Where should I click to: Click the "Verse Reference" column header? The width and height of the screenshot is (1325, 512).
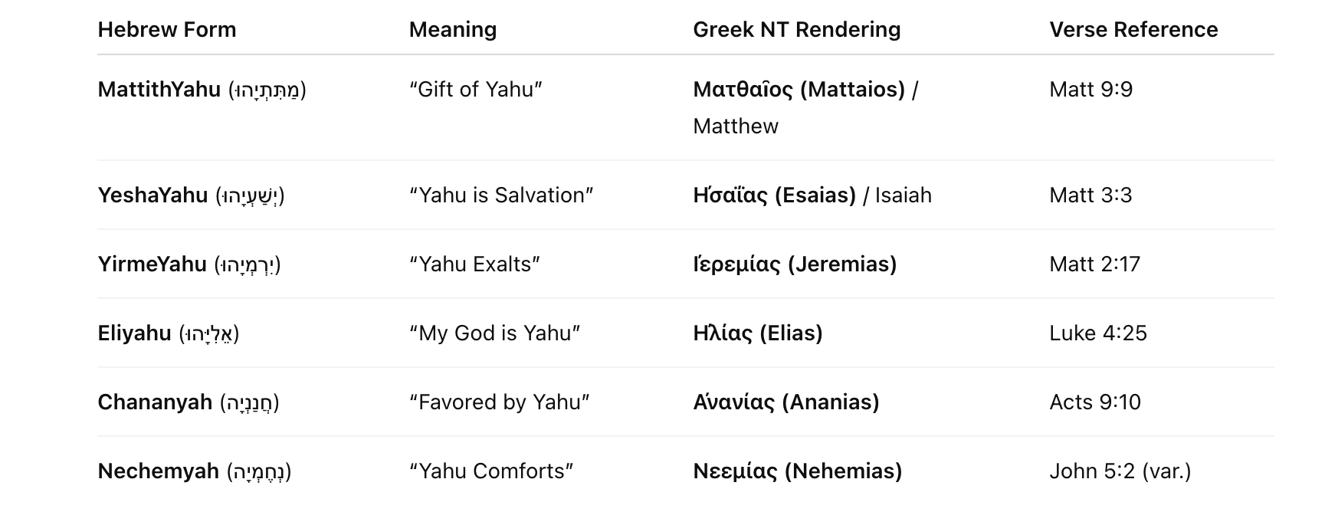1133,30
